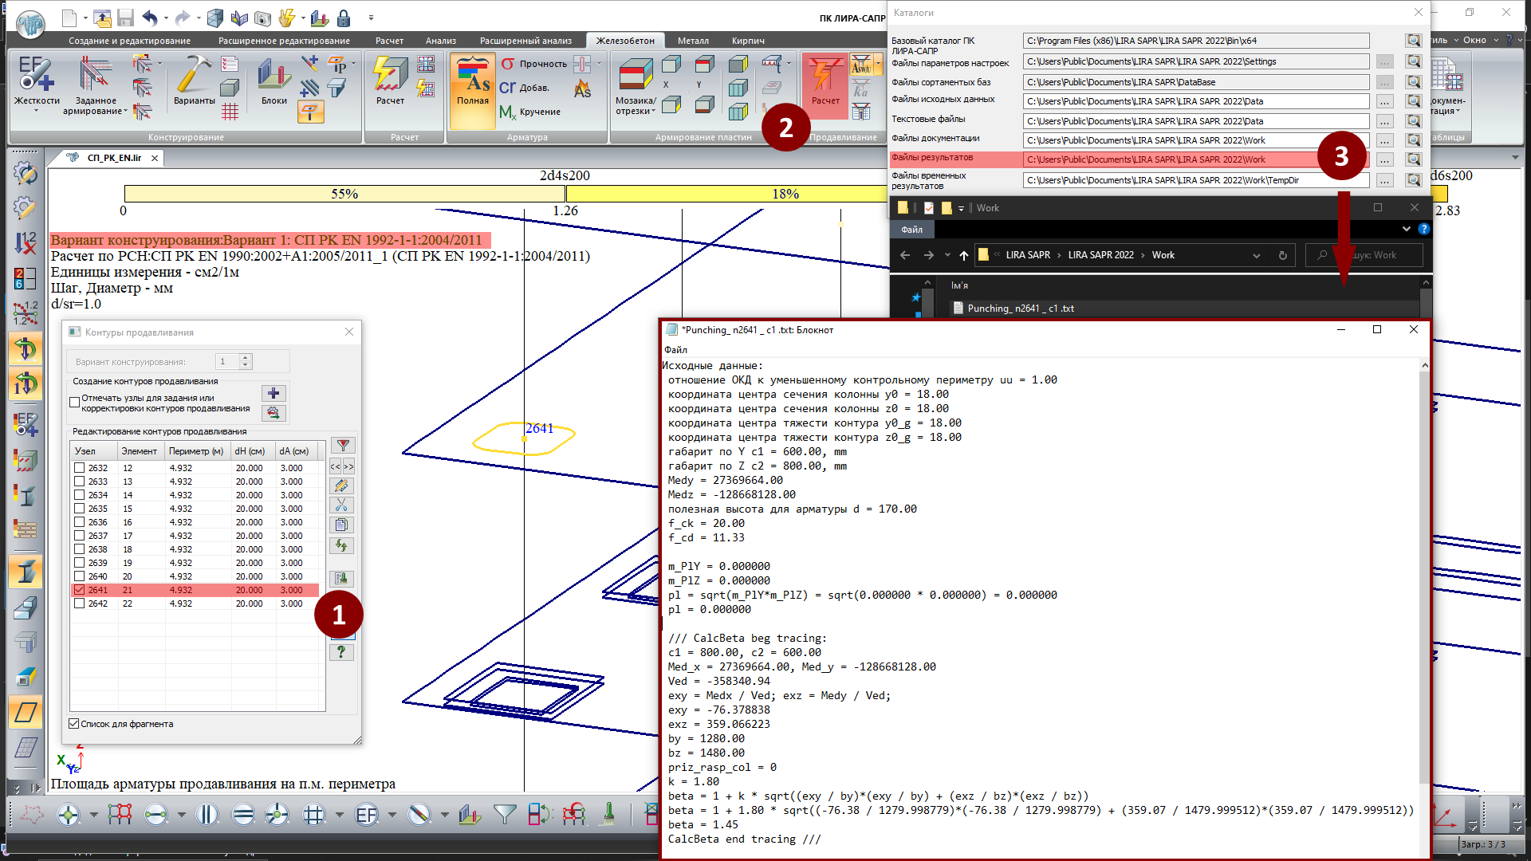Click filter funnel icon in contours panel
Viewport: 1531px width, 861px height.
pos(343,446)
